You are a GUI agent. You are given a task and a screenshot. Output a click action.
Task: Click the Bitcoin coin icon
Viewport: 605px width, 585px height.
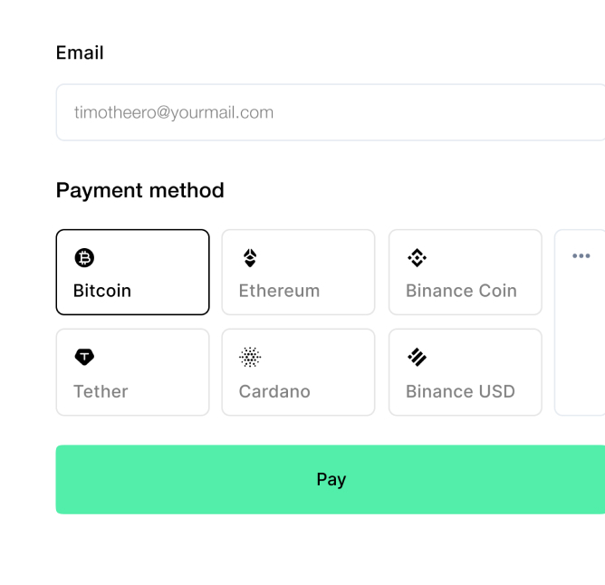84,258
